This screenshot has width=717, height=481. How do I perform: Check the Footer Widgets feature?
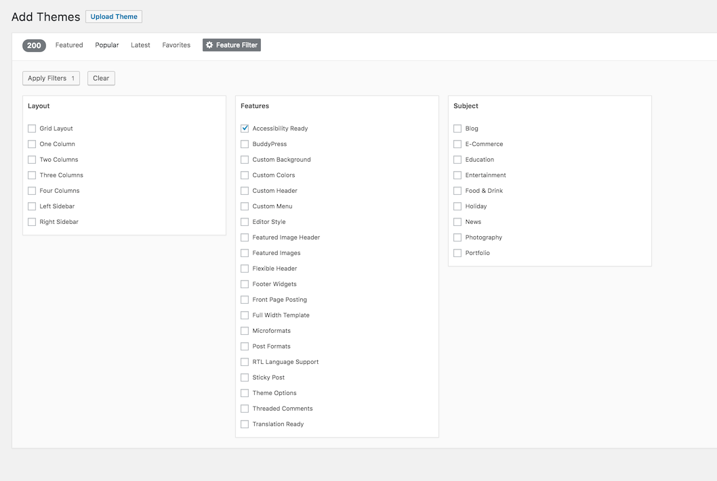[x=245, y=283]
